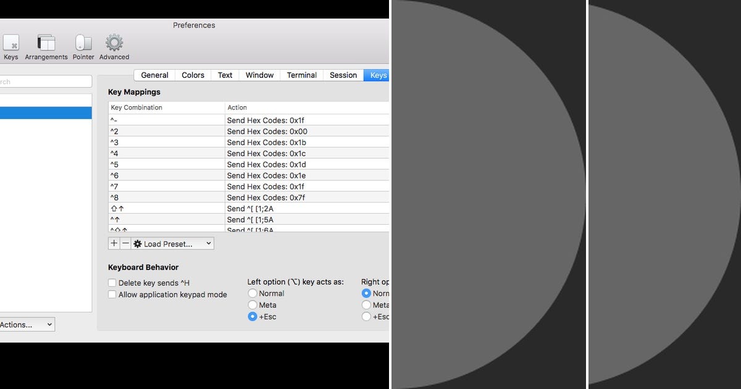Switch to the Window tab
Viewport: 741px width, 389px height.
(259, 75)
